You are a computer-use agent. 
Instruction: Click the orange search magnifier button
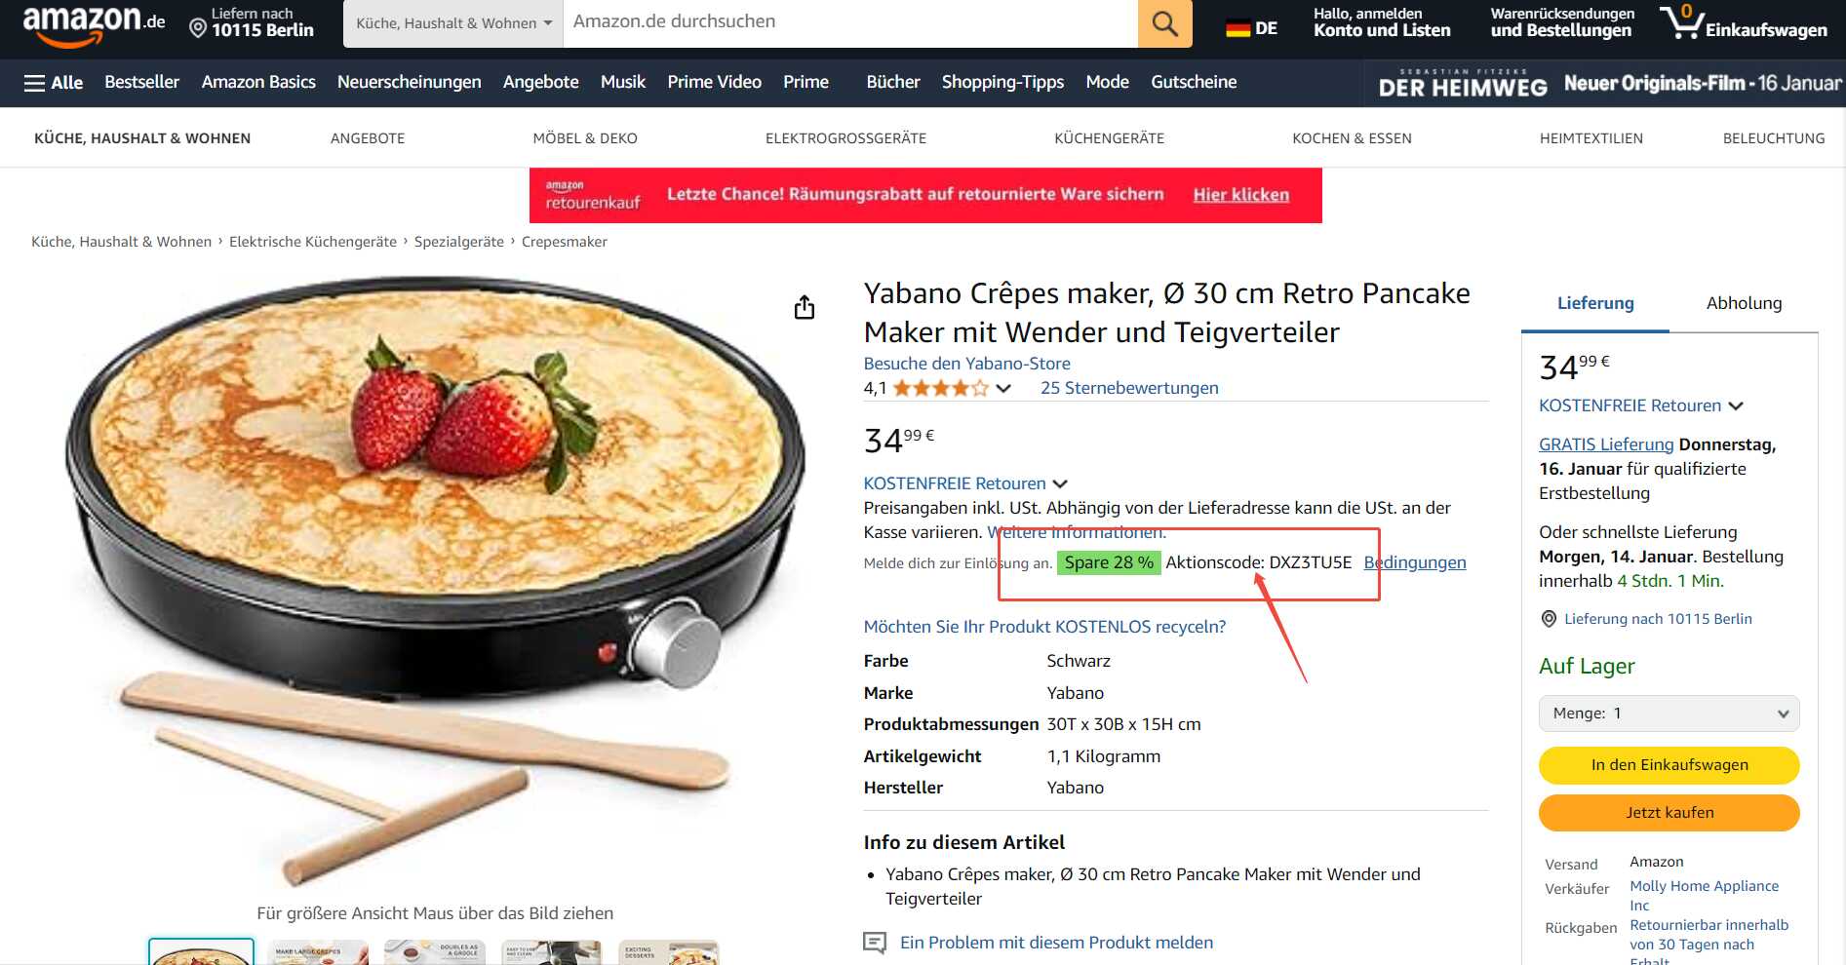[x=1164, y=23]
